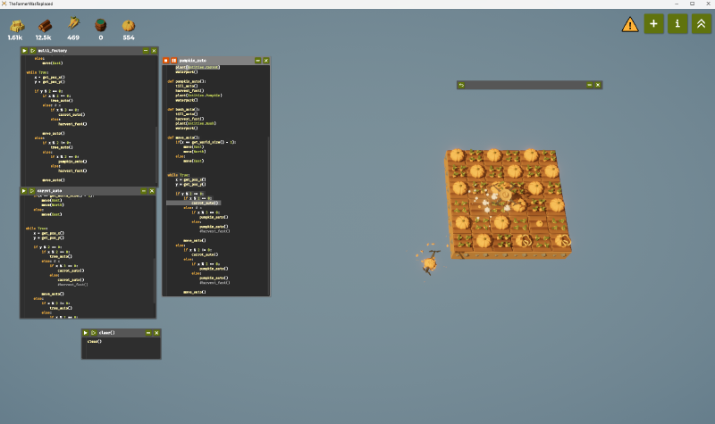Click the drone beside the farm grid

coord(431,262)
